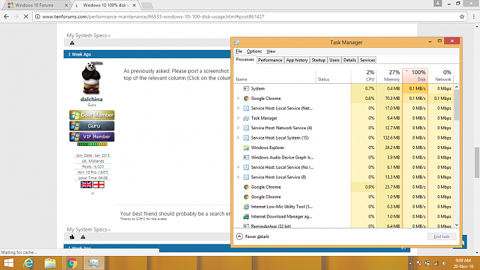
Task: Click the Fewer details link
Action: click(x=257, y=236)
